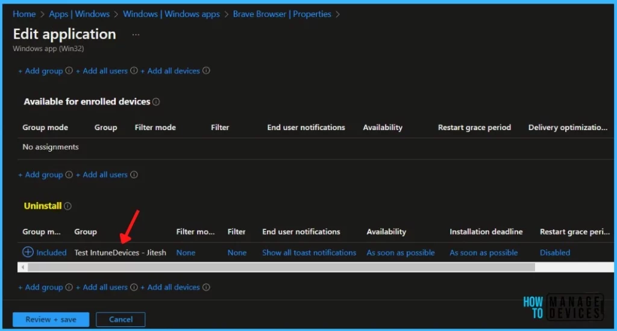Add all users under Available for enrolled devices
This screenshot has width=617, height=331.
[101, 175]
